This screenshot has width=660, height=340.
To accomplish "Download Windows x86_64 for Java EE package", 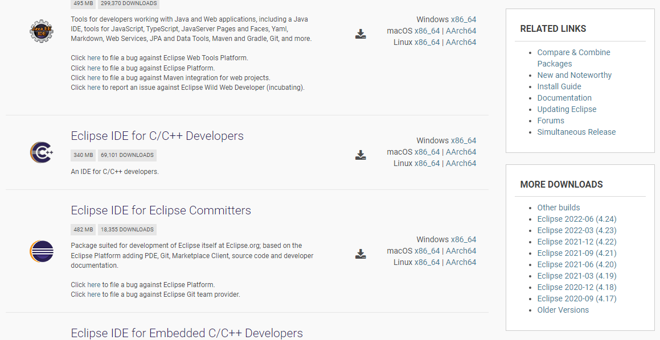I will (x=464, y=19).
